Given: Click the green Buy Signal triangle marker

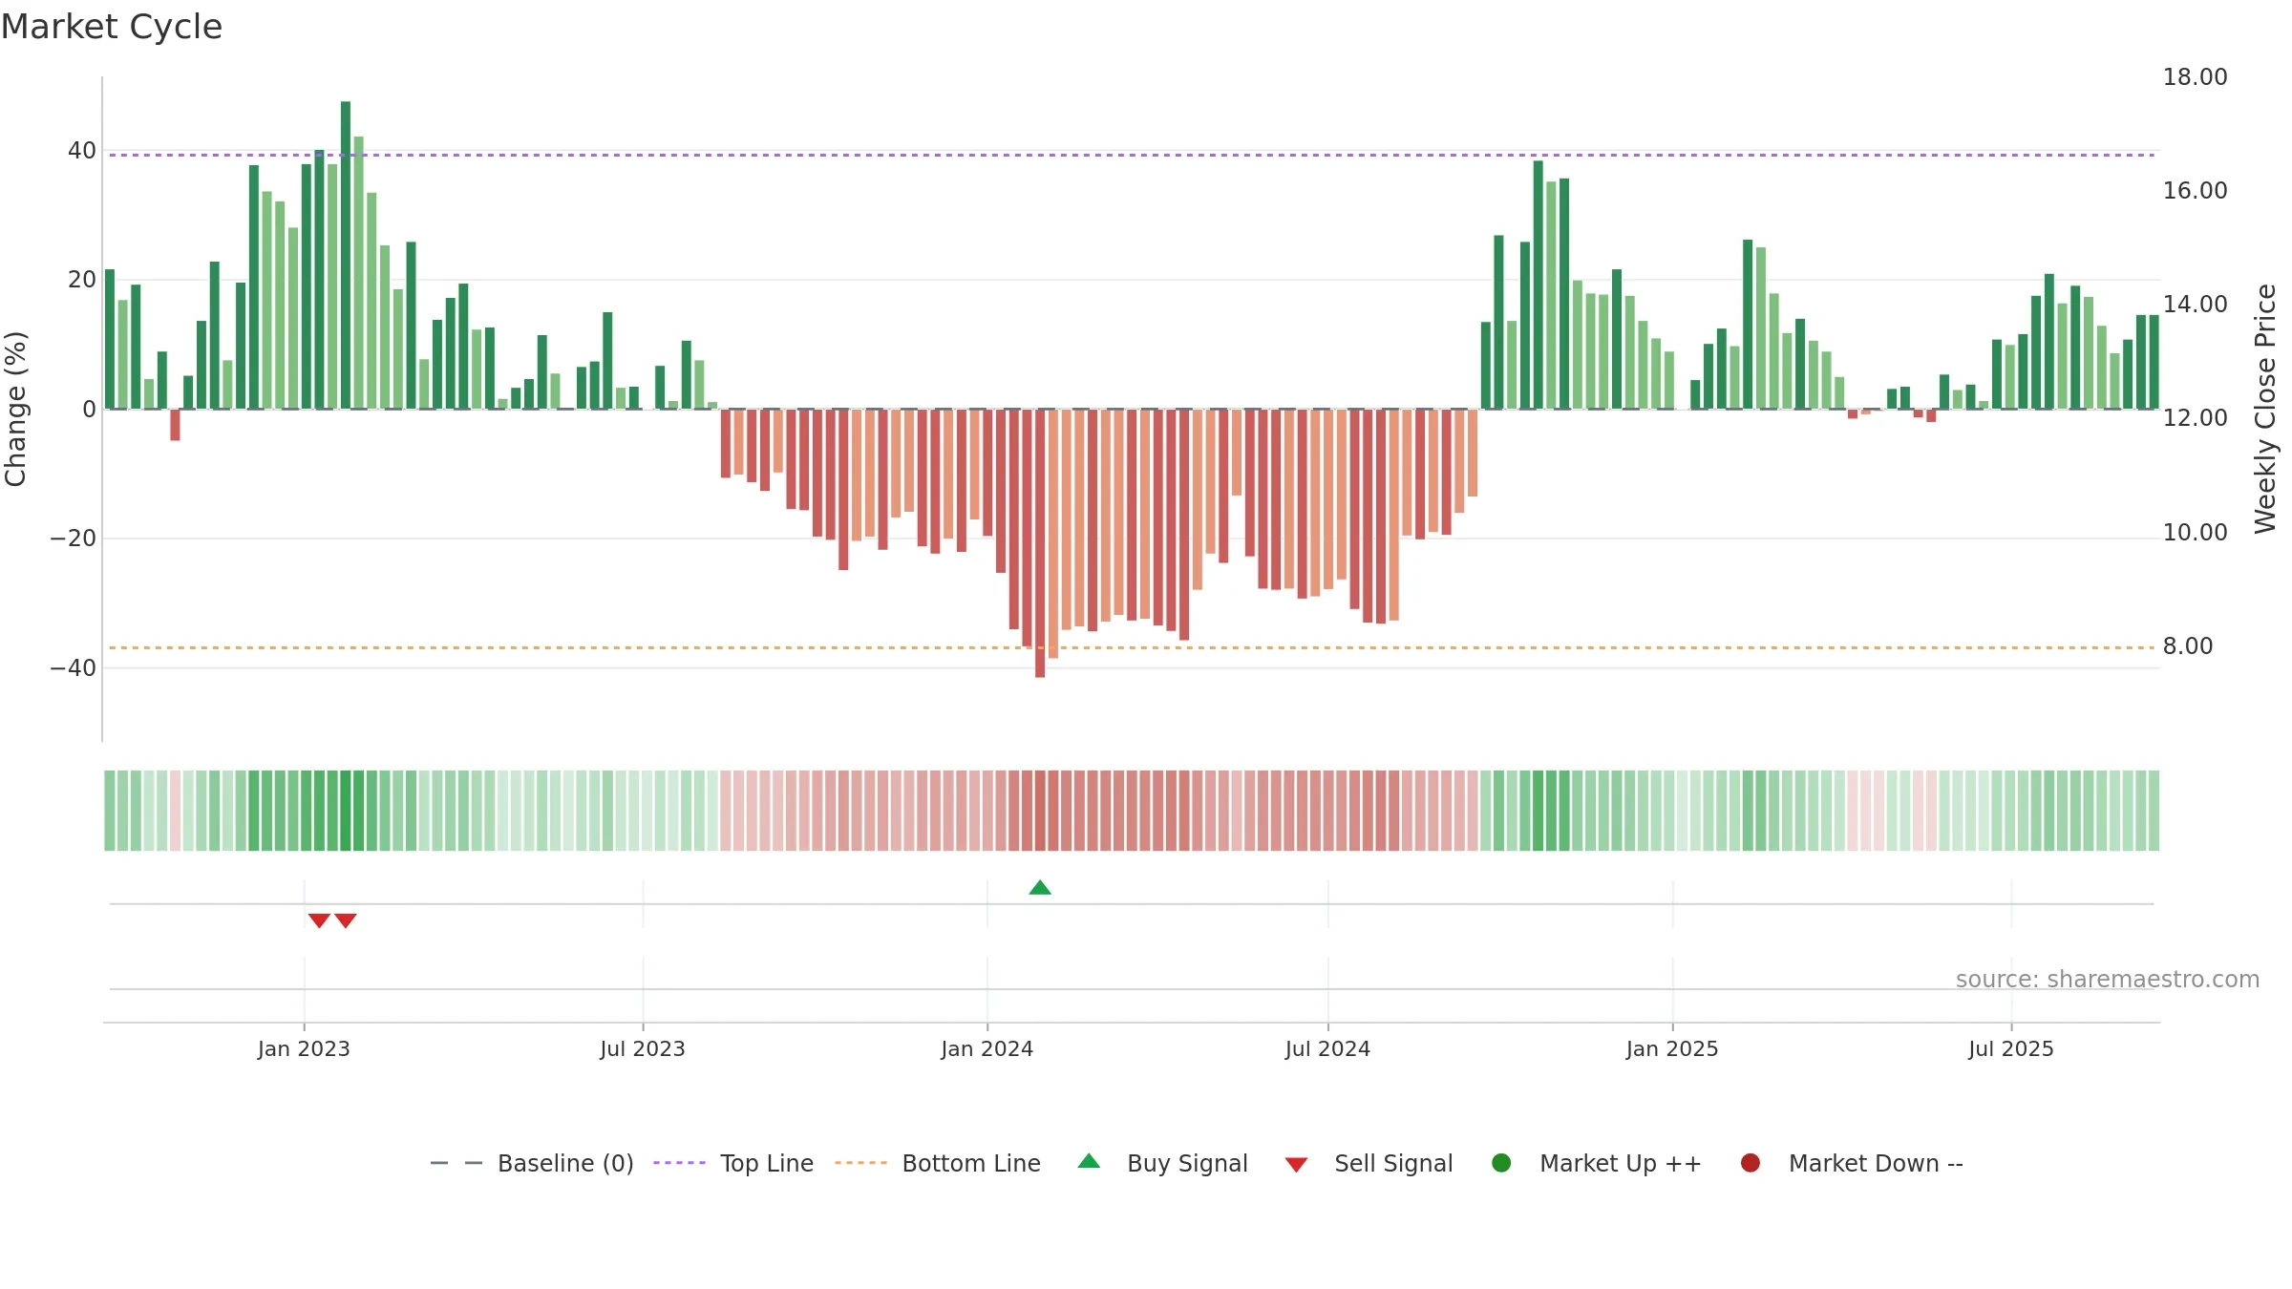Looking at the screenshot, I should [x=1040, y=888].
